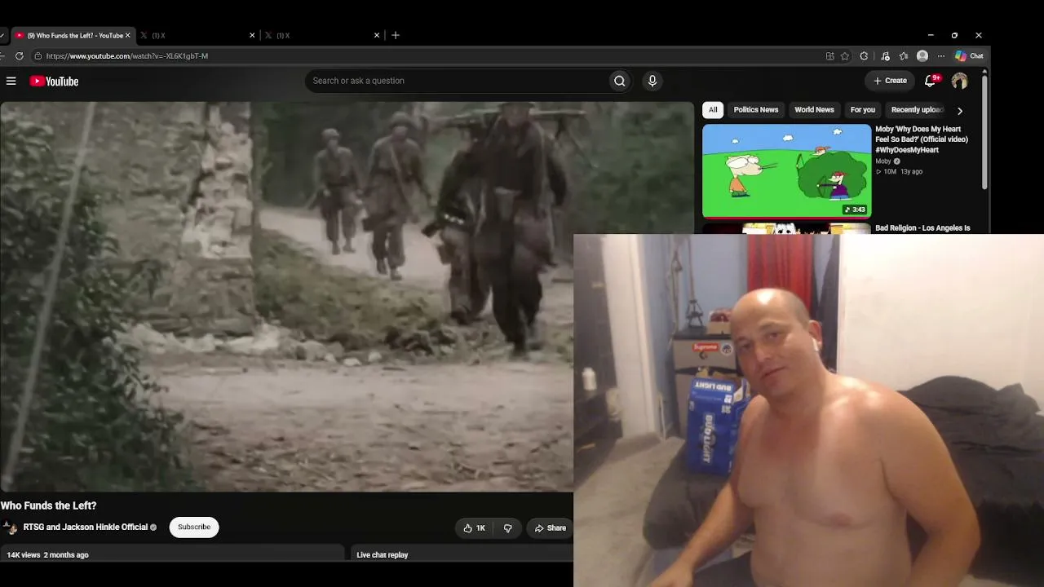Screen dimensions: 1044x587
Task: Minimize the browser window
Action: [931, 35]
